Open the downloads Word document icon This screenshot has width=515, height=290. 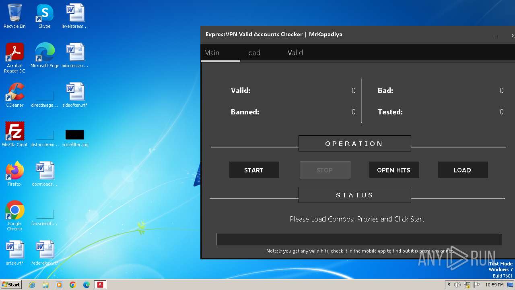(x=44, y=174)
